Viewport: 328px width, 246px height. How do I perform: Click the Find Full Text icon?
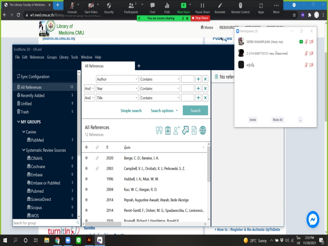(x=194, y=130)
